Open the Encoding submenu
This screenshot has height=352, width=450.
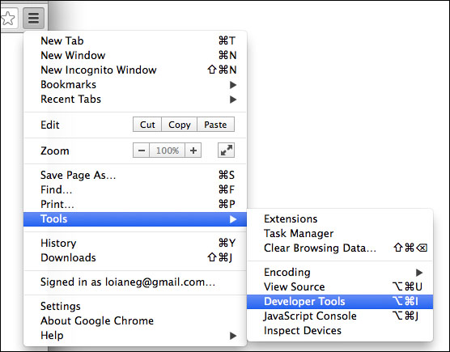coord(340,272)
